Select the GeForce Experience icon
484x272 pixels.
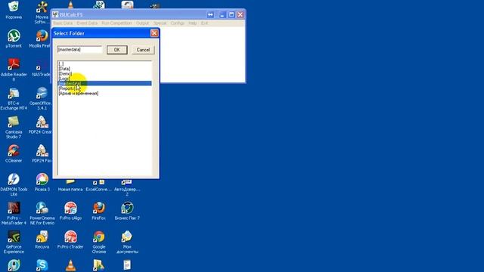click(14, 242)
